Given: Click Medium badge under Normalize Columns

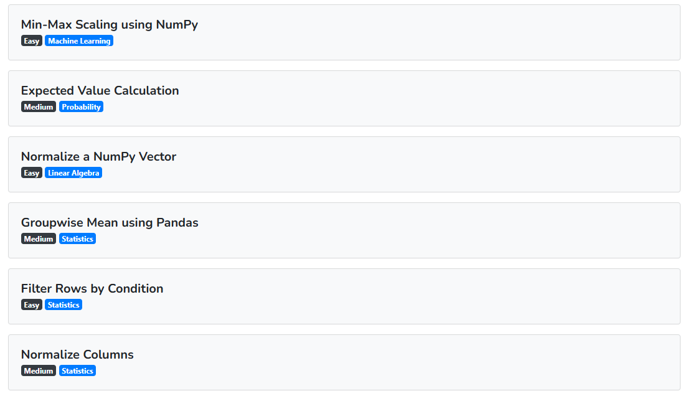Looking at the screenshot, I should (39, 371).
